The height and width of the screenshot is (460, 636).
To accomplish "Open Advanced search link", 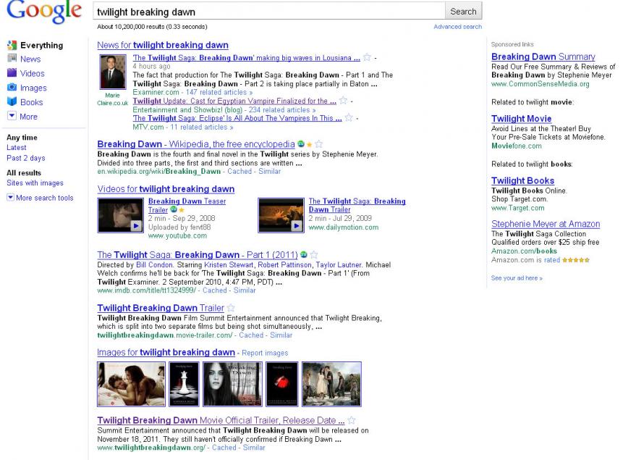I will pyautogui.click(x=457, y=27).
